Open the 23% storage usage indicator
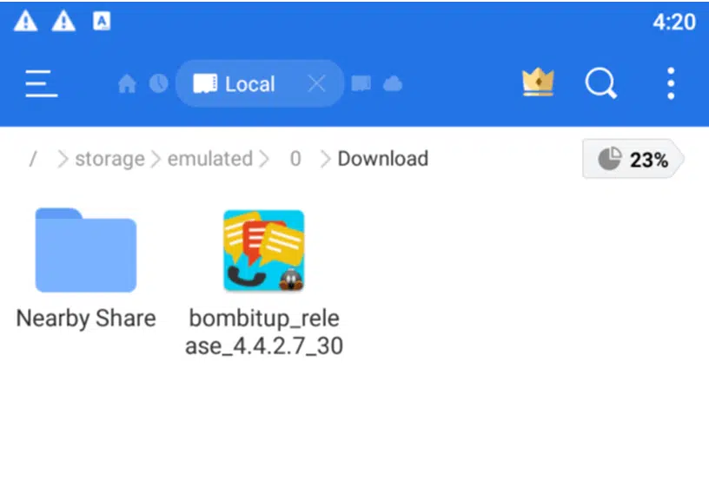Screen dimensions: 709x500 (x=633, y=159)
